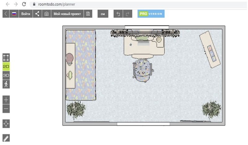This screenshot has width=248, height=145.
Task: Go back in the browser history
Action: (7, 4)
